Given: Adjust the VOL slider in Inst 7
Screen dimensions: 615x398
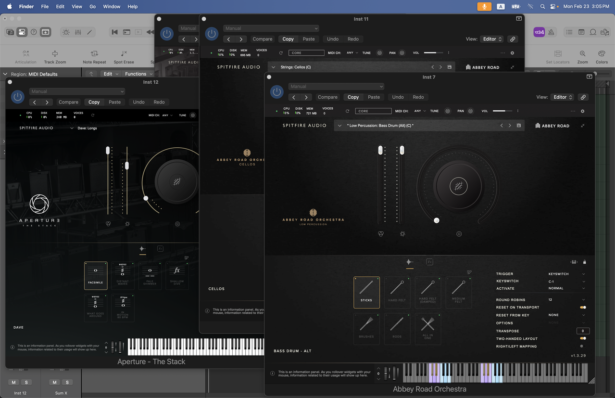Looking at the screenshot, I should pyautogui.click(x=502, y=111).
